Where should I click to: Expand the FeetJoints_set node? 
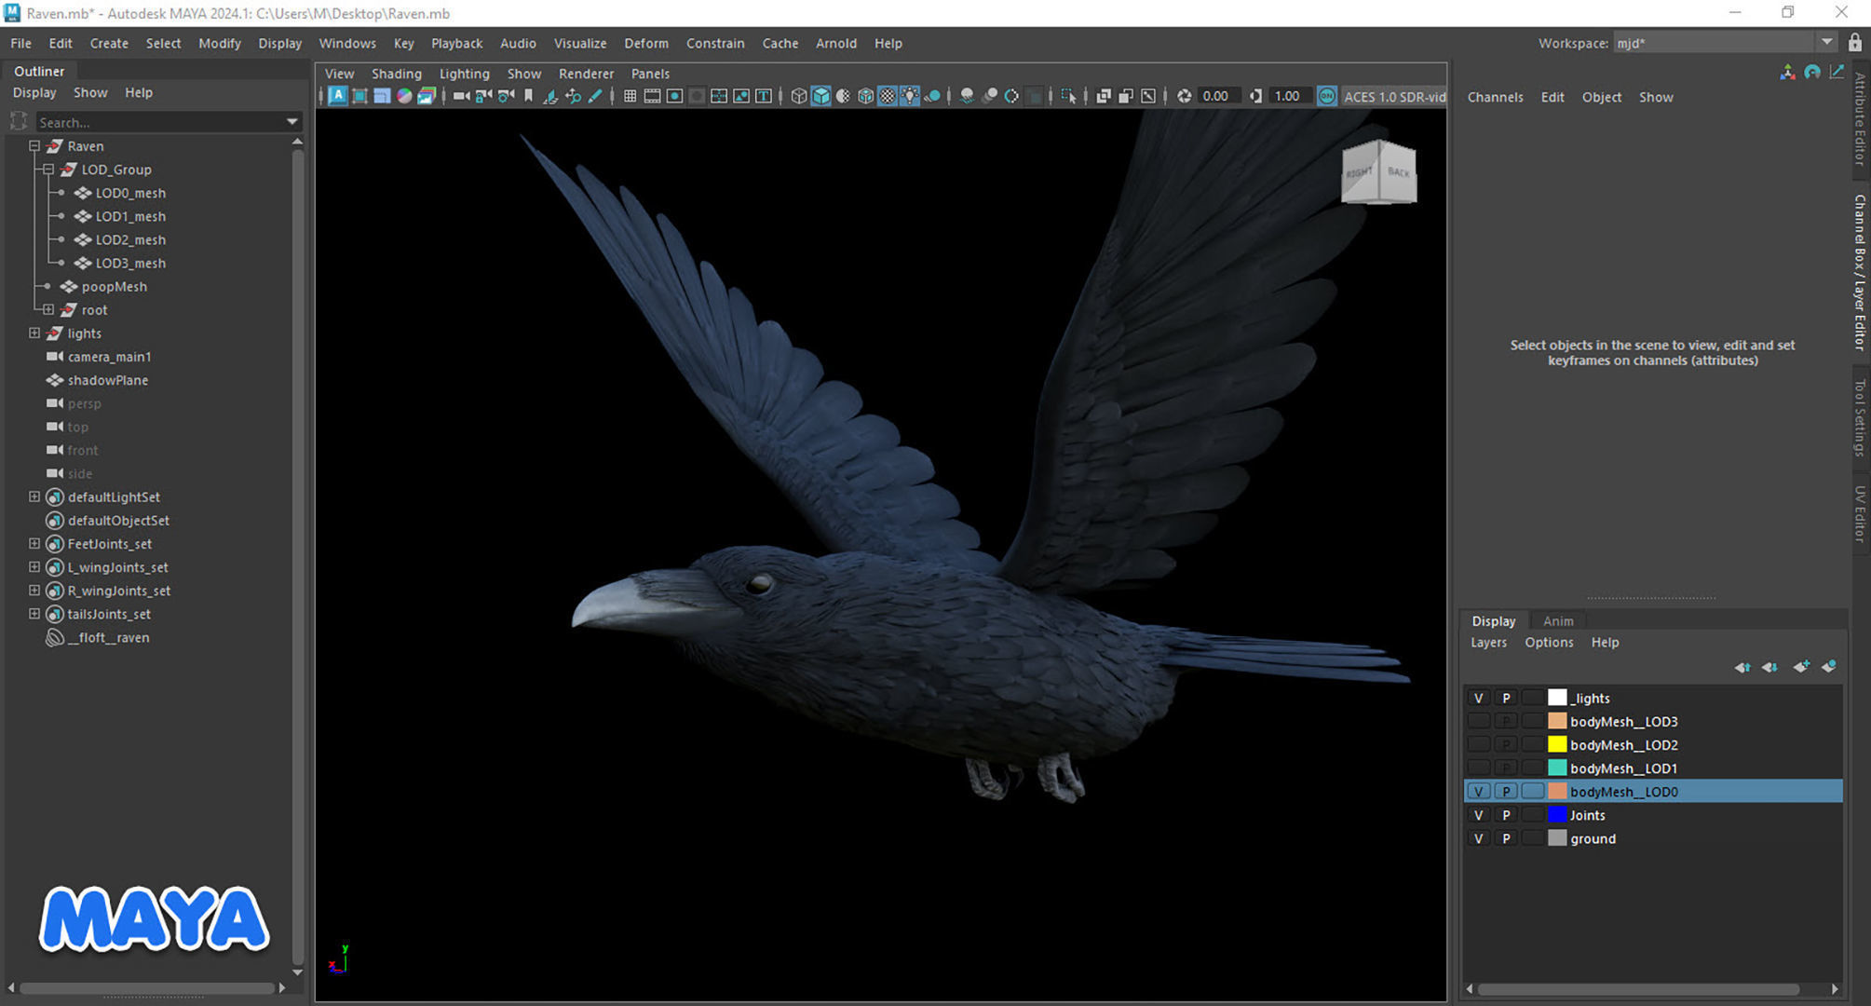[x=34, y=543]
